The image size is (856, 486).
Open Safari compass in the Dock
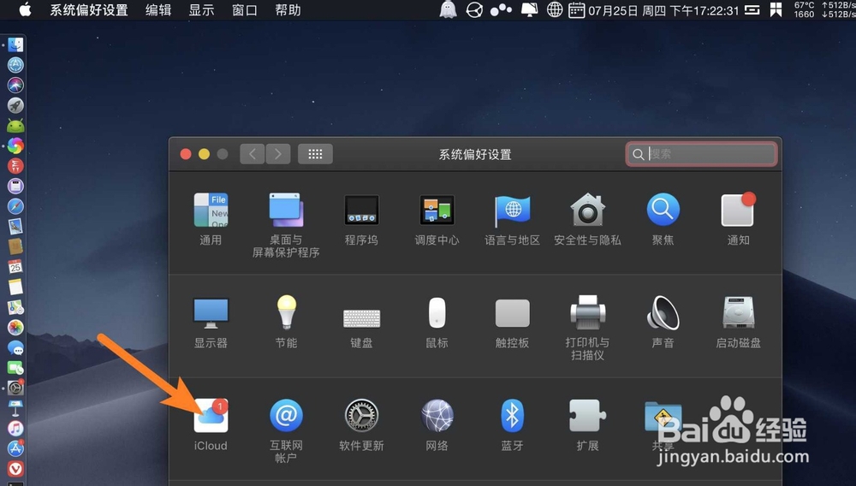[x=15, y=206]
